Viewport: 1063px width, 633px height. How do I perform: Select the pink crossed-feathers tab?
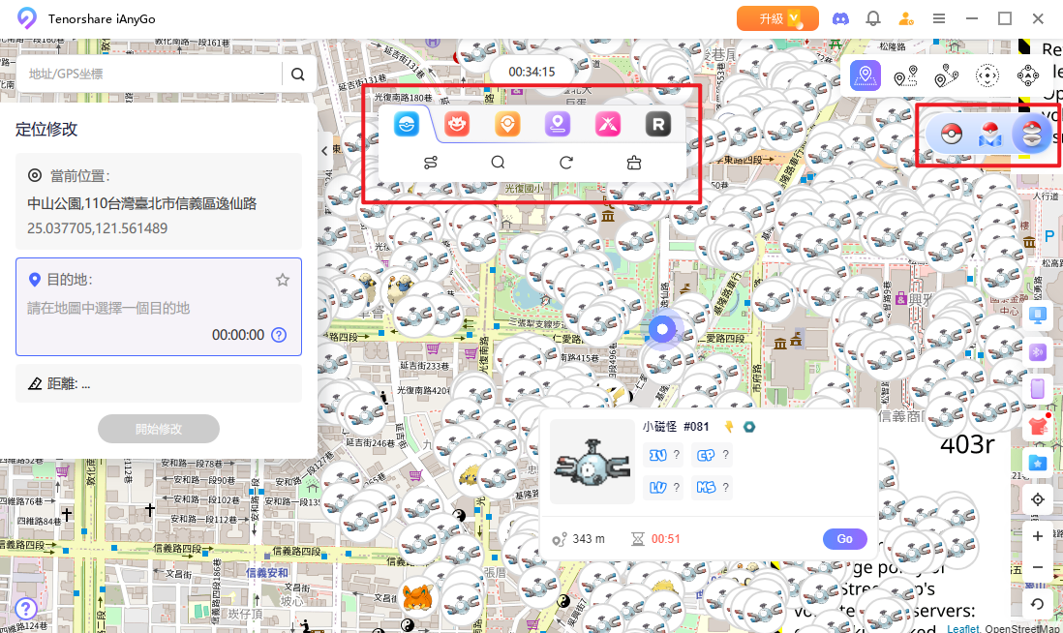pyautogui.click(x=607, y=124)
